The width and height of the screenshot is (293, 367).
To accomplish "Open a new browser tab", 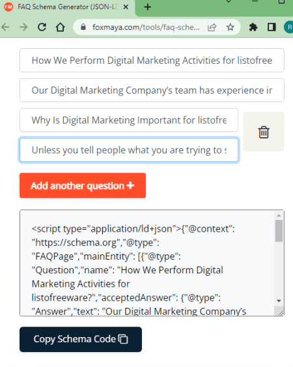I will 148,7.
